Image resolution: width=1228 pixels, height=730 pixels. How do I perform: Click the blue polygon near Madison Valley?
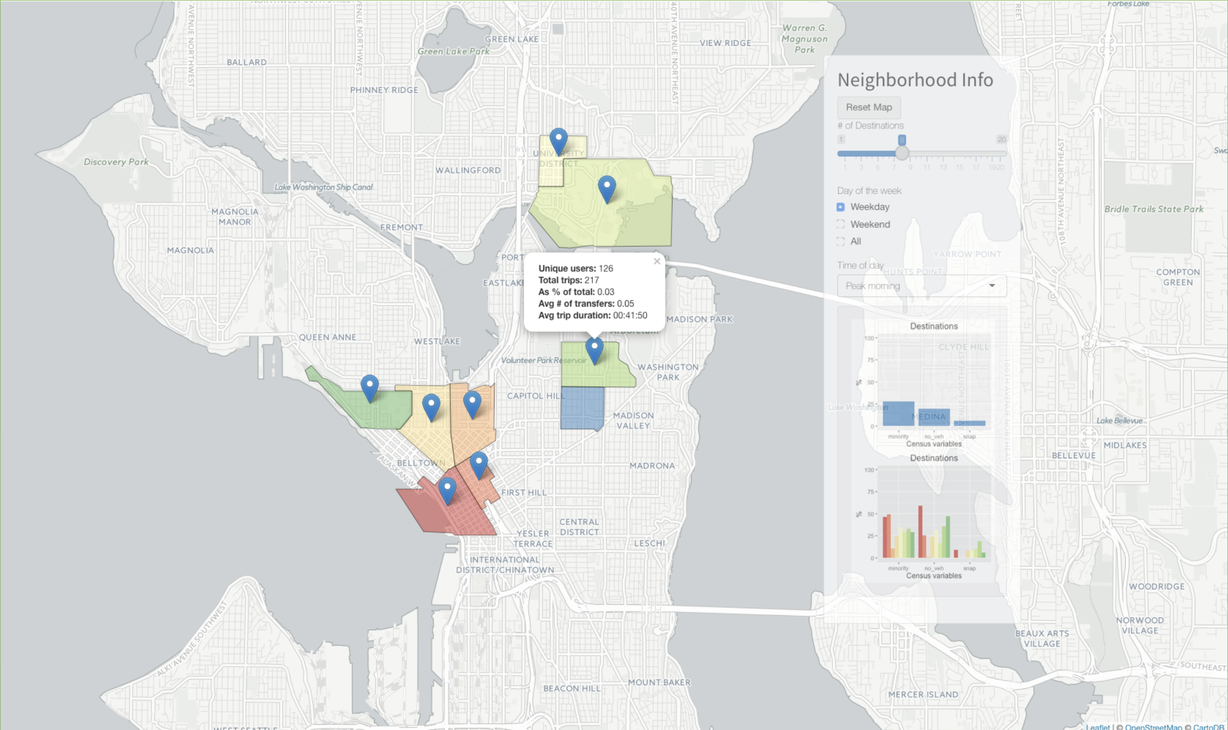(581, 408)
